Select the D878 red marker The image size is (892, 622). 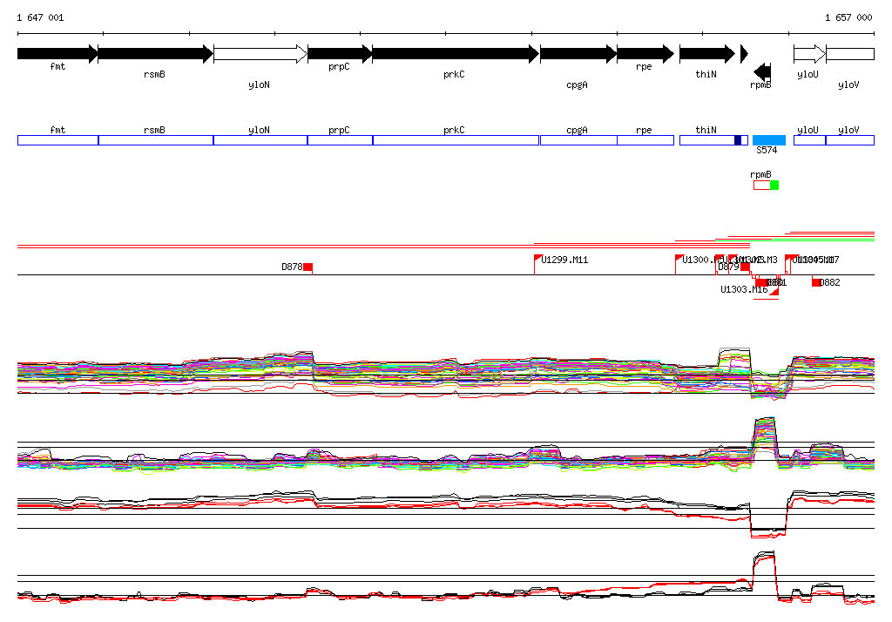pyautogui.click(x=307, y=267)
